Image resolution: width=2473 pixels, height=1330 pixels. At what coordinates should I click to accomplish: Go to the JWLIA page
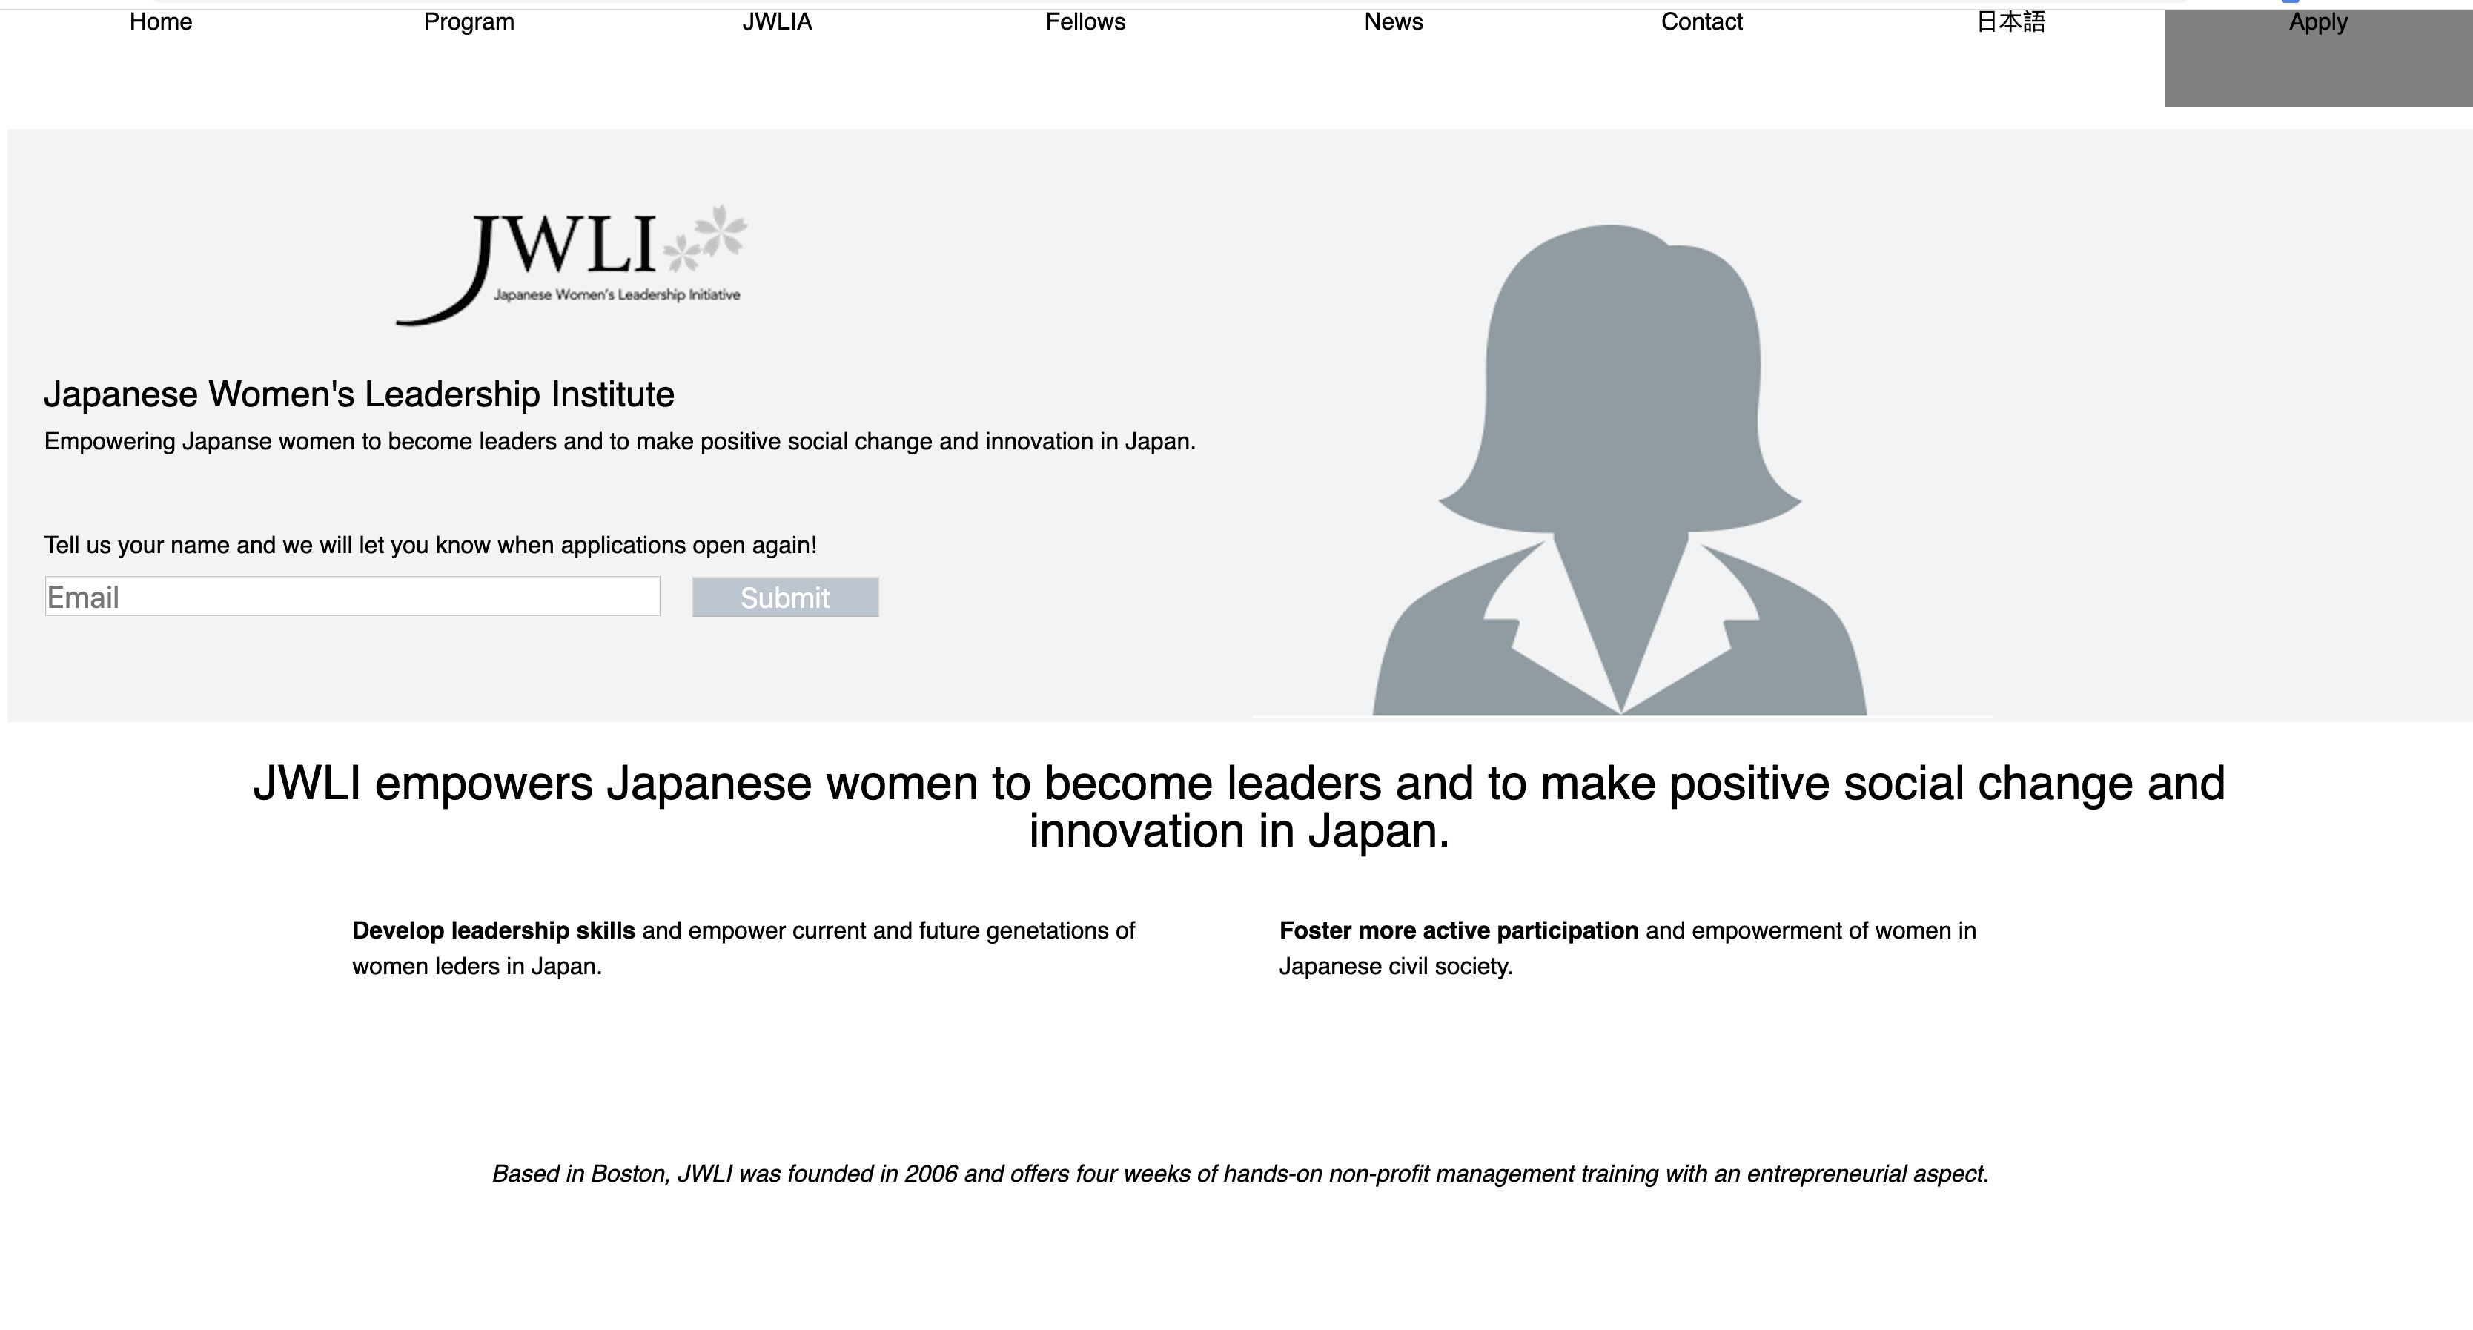tap(777, 22)
